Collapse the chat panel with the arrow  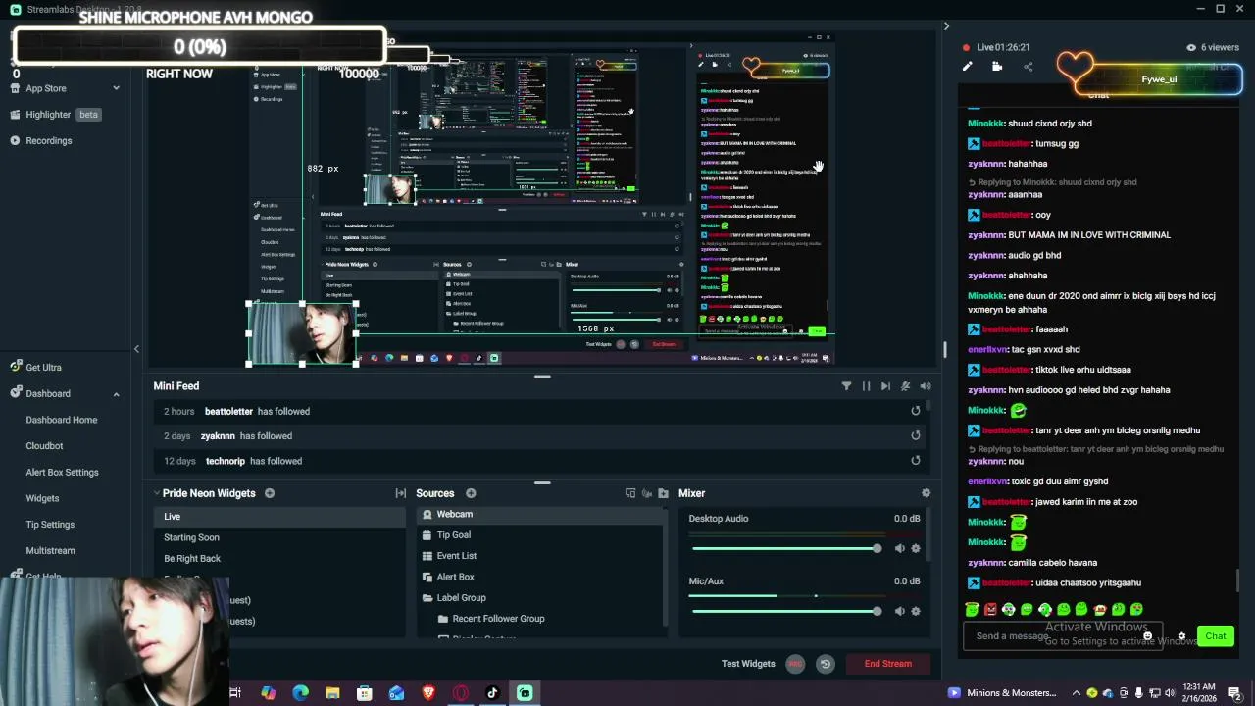pyautogui.click(x=946, y=26)
